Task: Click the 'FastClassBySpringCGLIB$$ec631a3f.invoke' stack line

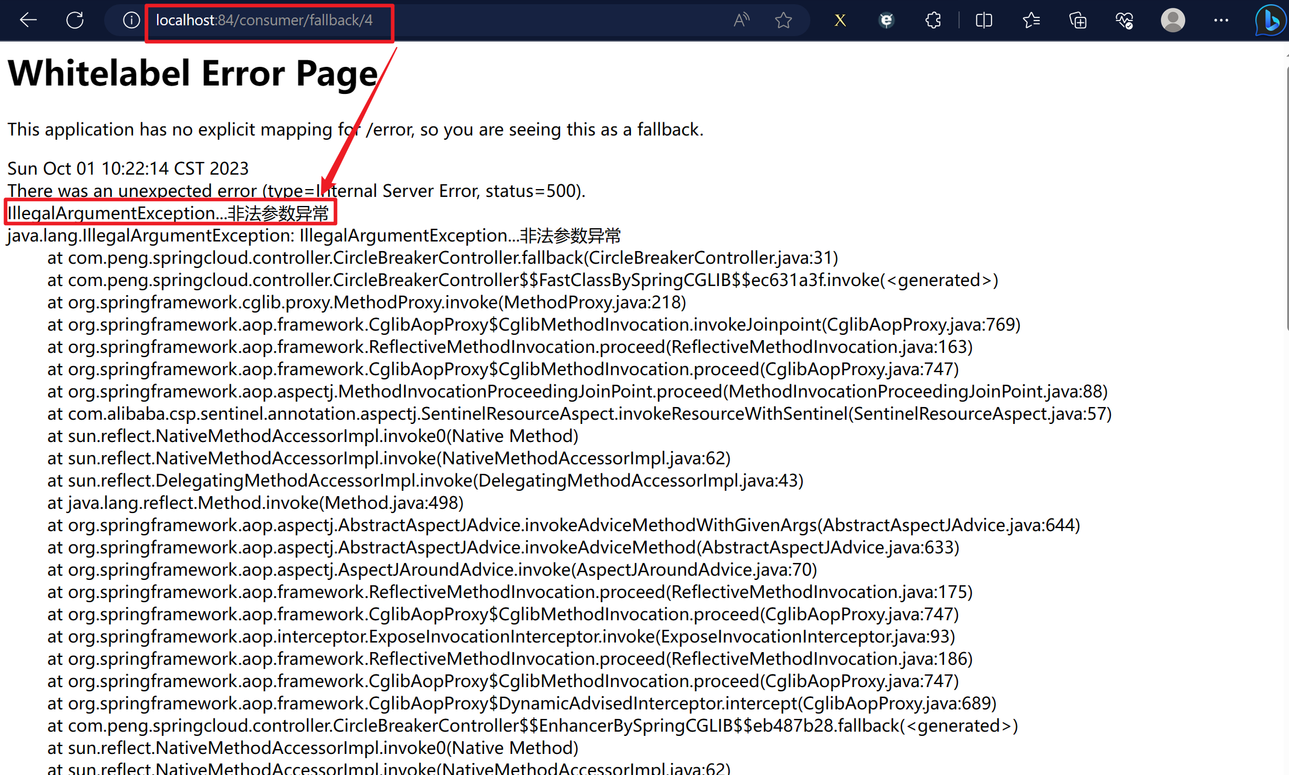Action: click(x=523, y=280)
